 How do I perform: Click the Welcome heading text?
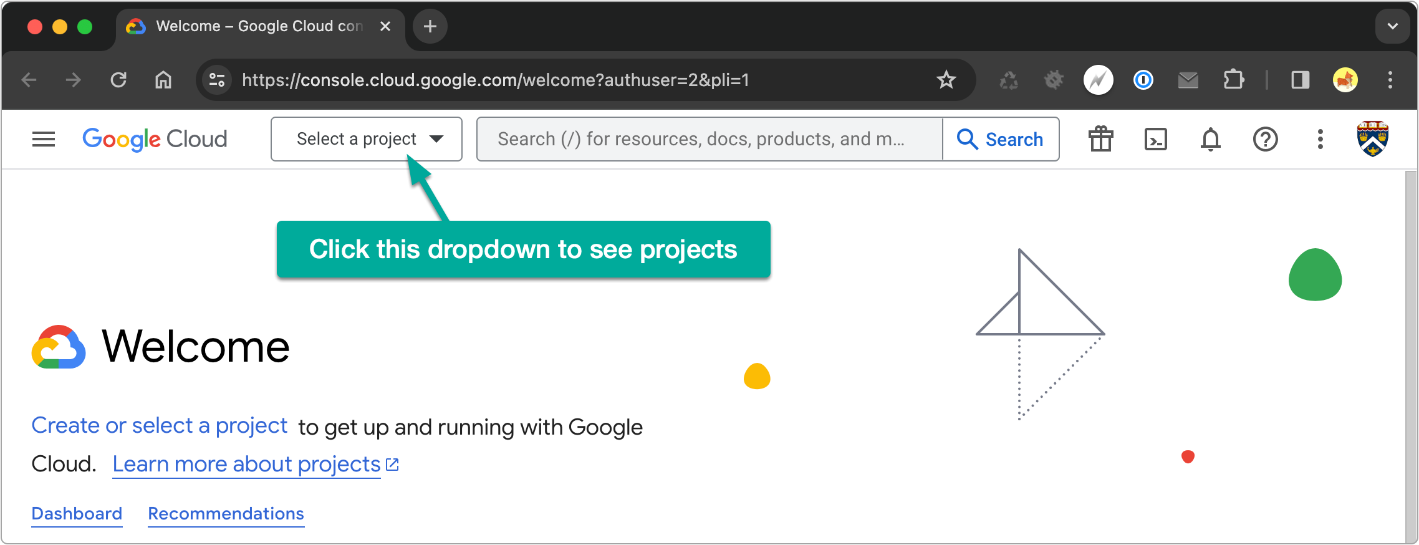click(196, 347)
